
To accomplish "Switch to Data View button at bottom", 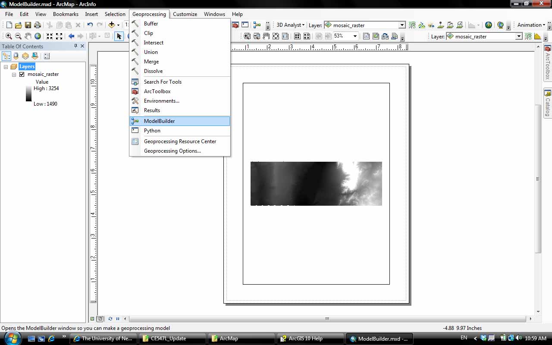I will pyautogui.click(x=92, y=319).
